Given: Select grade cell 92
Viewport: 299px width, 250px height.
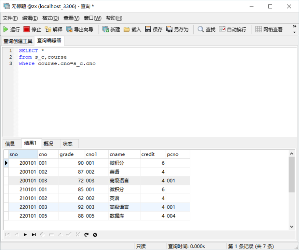Looking at the screenshot, I should tap(72, 207).
